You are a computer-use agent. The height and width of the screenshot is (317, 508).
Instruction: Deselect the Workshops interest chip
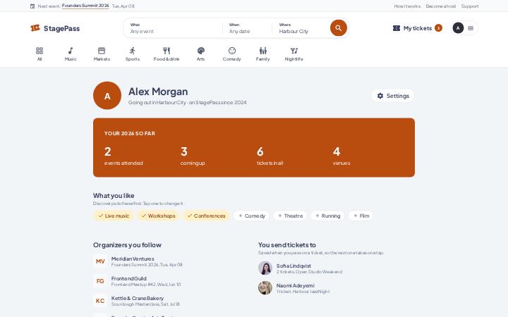(x=158, y=216)
